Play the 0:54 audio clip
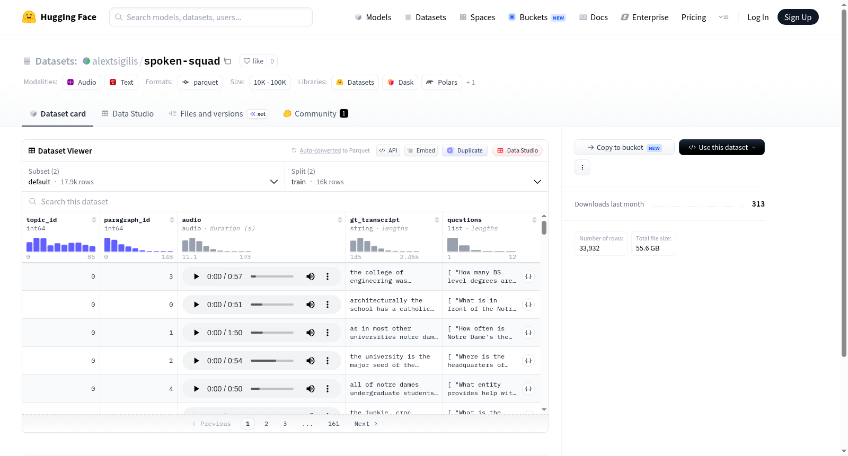This screenshot has height=456, width=848. [197, 361]
